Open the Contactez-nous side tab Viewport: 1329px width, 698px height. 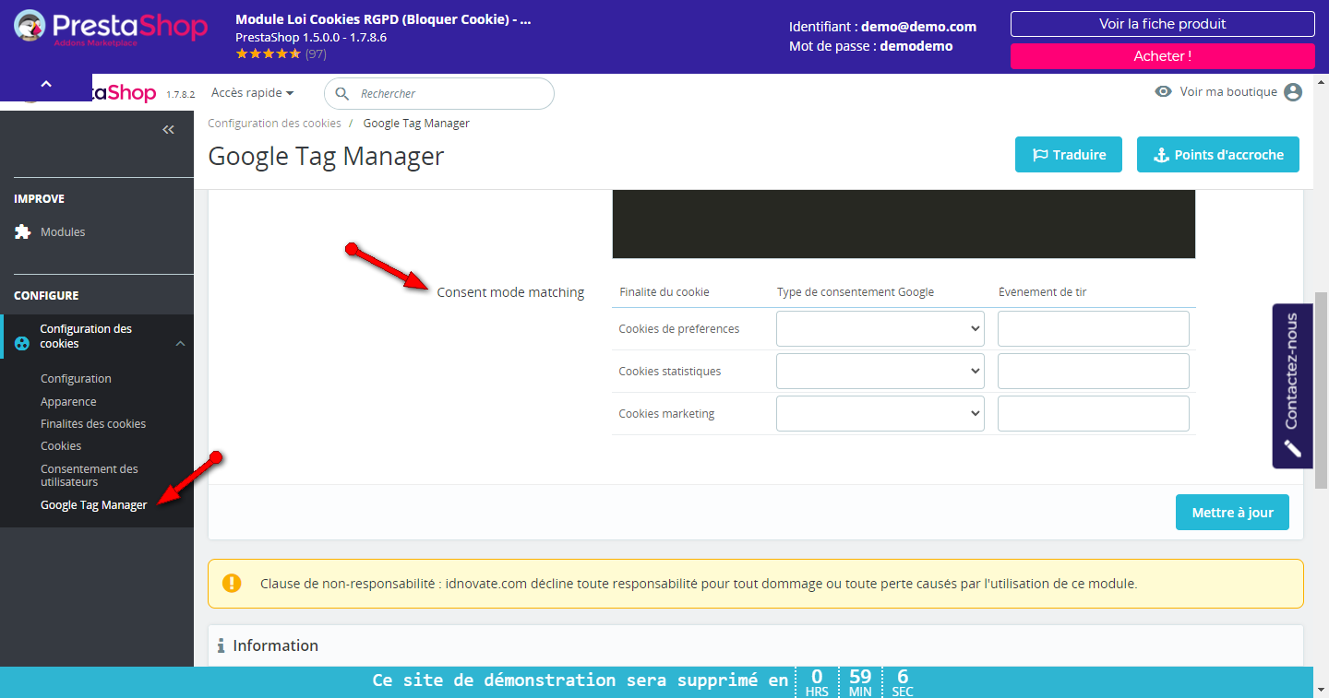tap(1292, 386)
